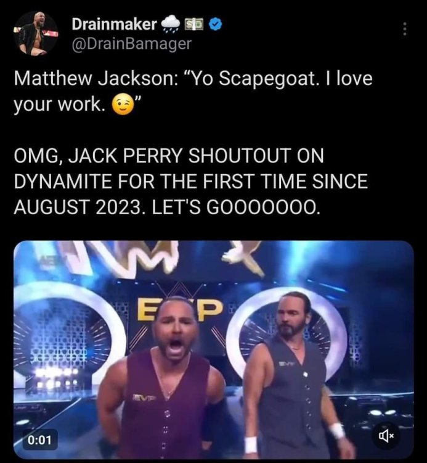
Task: Open Drainmaker's profile picture
Action: [x=36, y=33]
